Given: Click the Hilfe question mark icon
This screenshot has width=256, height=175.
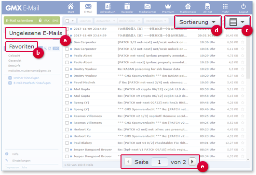Looking at the screenshot, I should tap(7, 154).
